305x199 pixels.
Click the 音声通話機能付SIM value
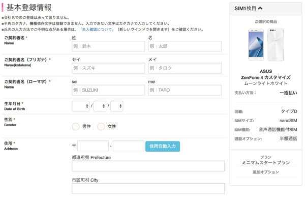coord(278,130)
